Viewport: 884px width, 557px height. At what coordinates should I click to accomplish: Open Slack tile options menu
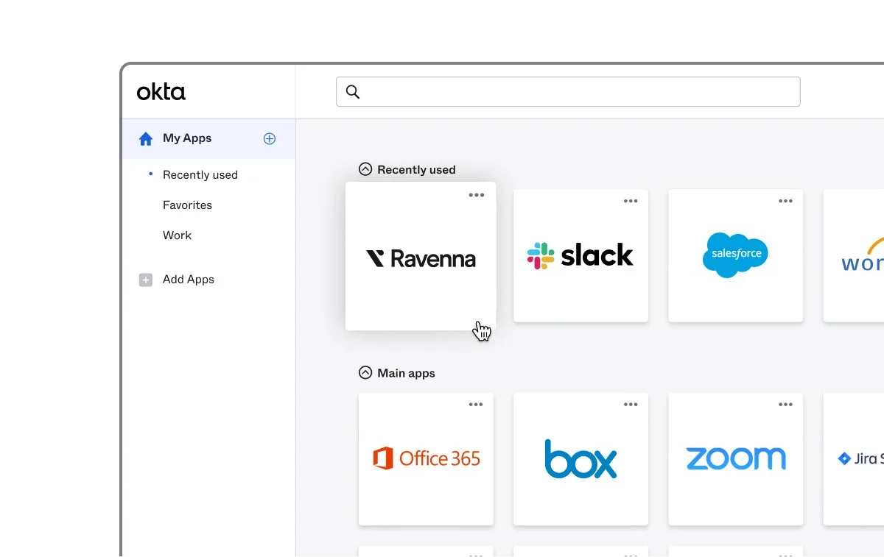[631, 201]
